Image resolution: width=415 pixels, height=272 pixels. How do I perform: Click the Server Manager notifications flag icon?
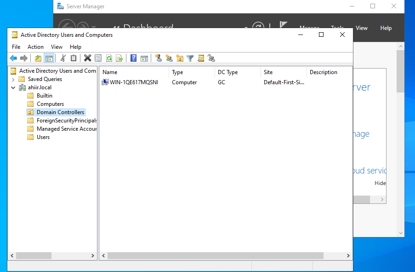[x=283, y=25]
